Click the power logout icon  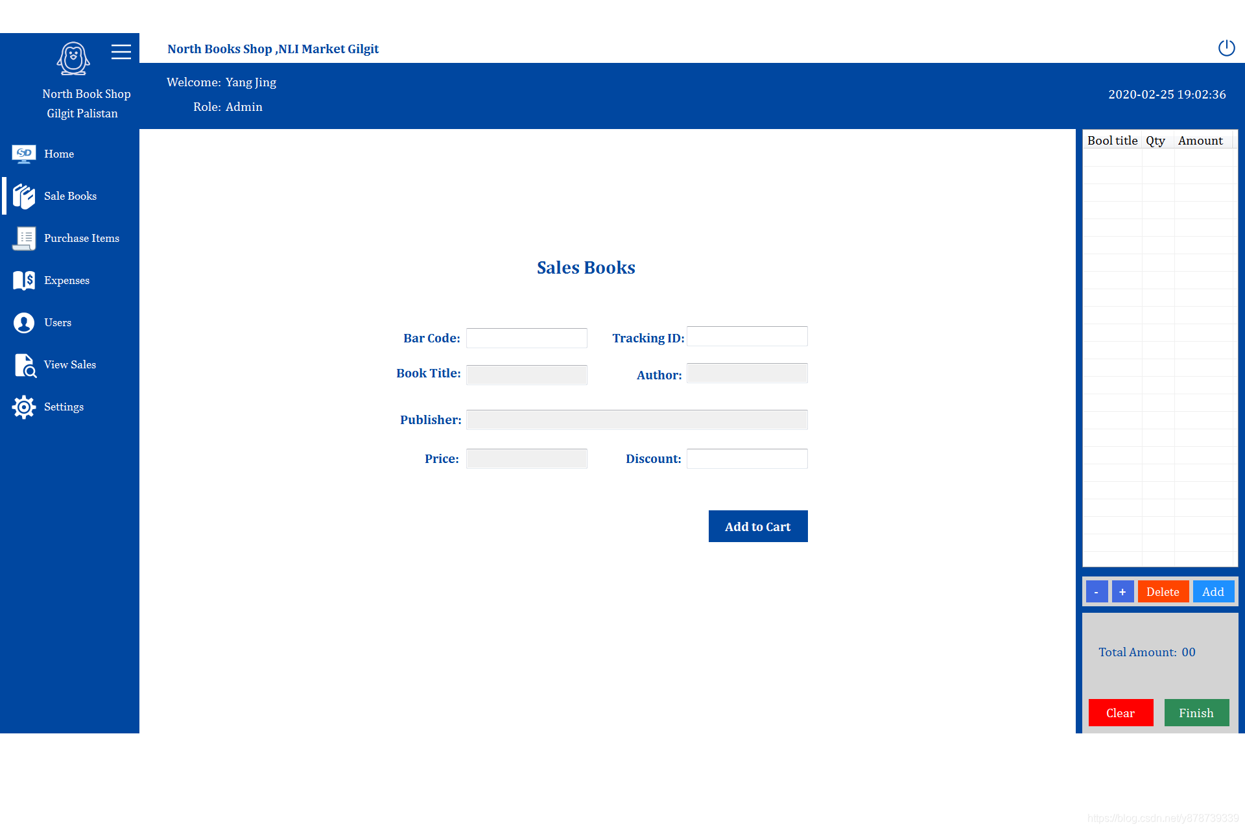pyautogui.click(x=1226, y=48)
